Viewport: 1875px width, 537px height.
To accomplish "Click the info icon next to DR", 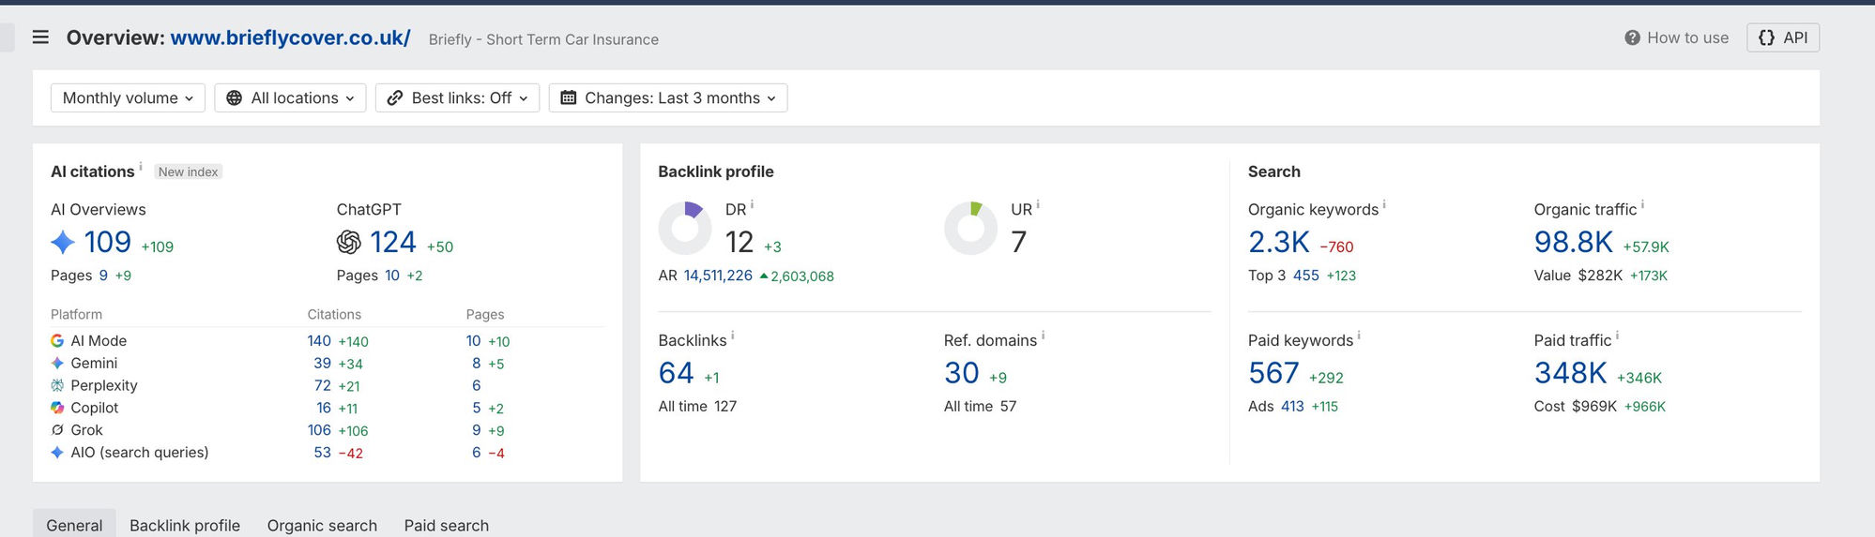I will coord(752,205).
